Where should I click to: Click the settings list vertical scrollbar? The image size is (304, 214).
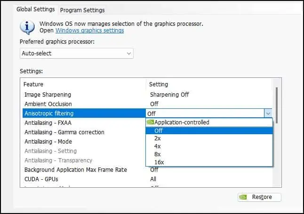click(277, 103)
